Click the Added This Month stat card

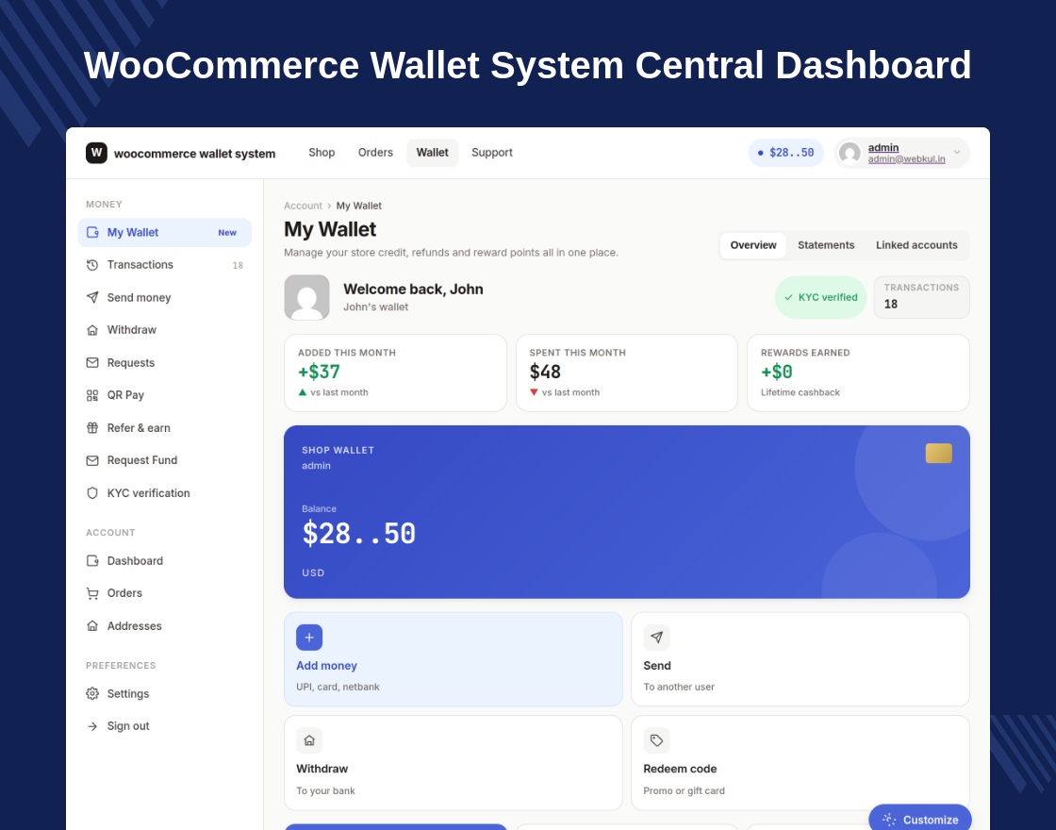pyautogui.click(x=395, y=373)
